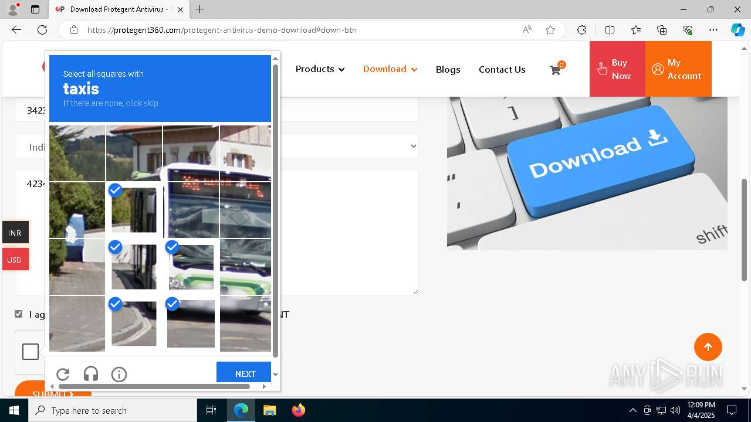Go back to previous page
The height and width of the screenshot is (422, 751).
pos(16,30)
